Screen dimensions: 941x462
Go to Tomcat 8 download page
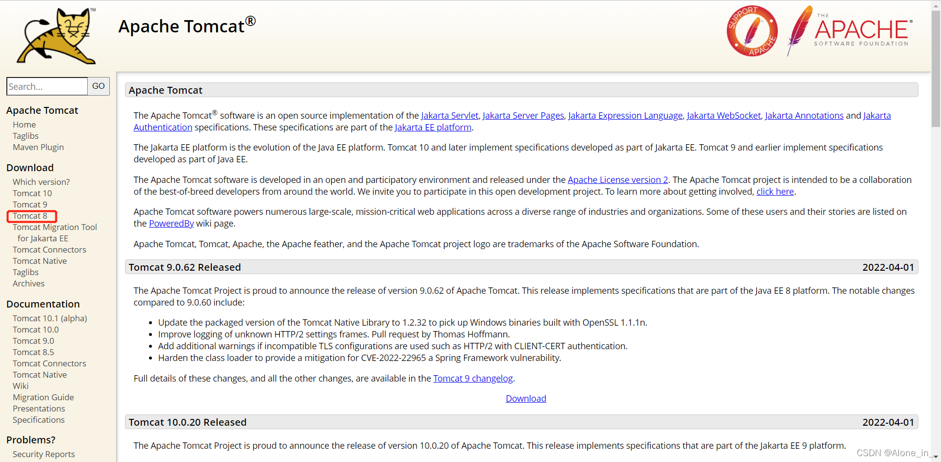coord(30,216)
